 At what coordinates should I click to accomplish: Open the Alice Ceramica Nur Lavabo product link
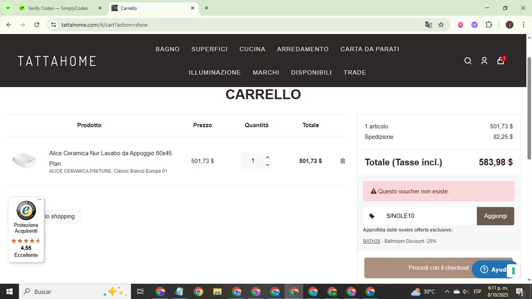click(x=110, y=158)
